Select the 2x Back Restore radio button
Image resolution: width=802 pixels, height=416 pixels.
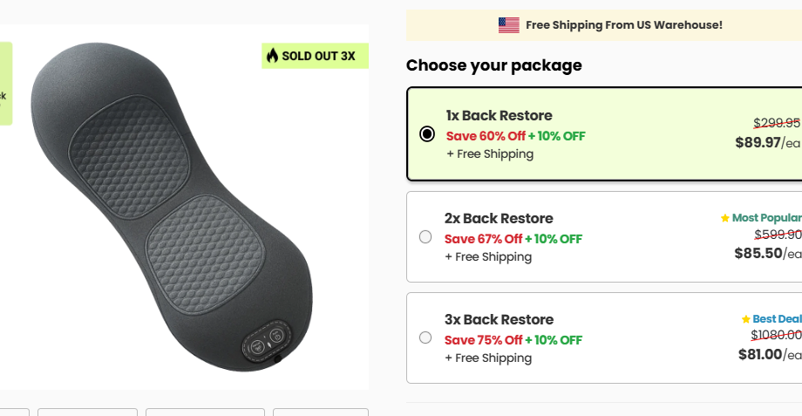click(x=425, y=236)
